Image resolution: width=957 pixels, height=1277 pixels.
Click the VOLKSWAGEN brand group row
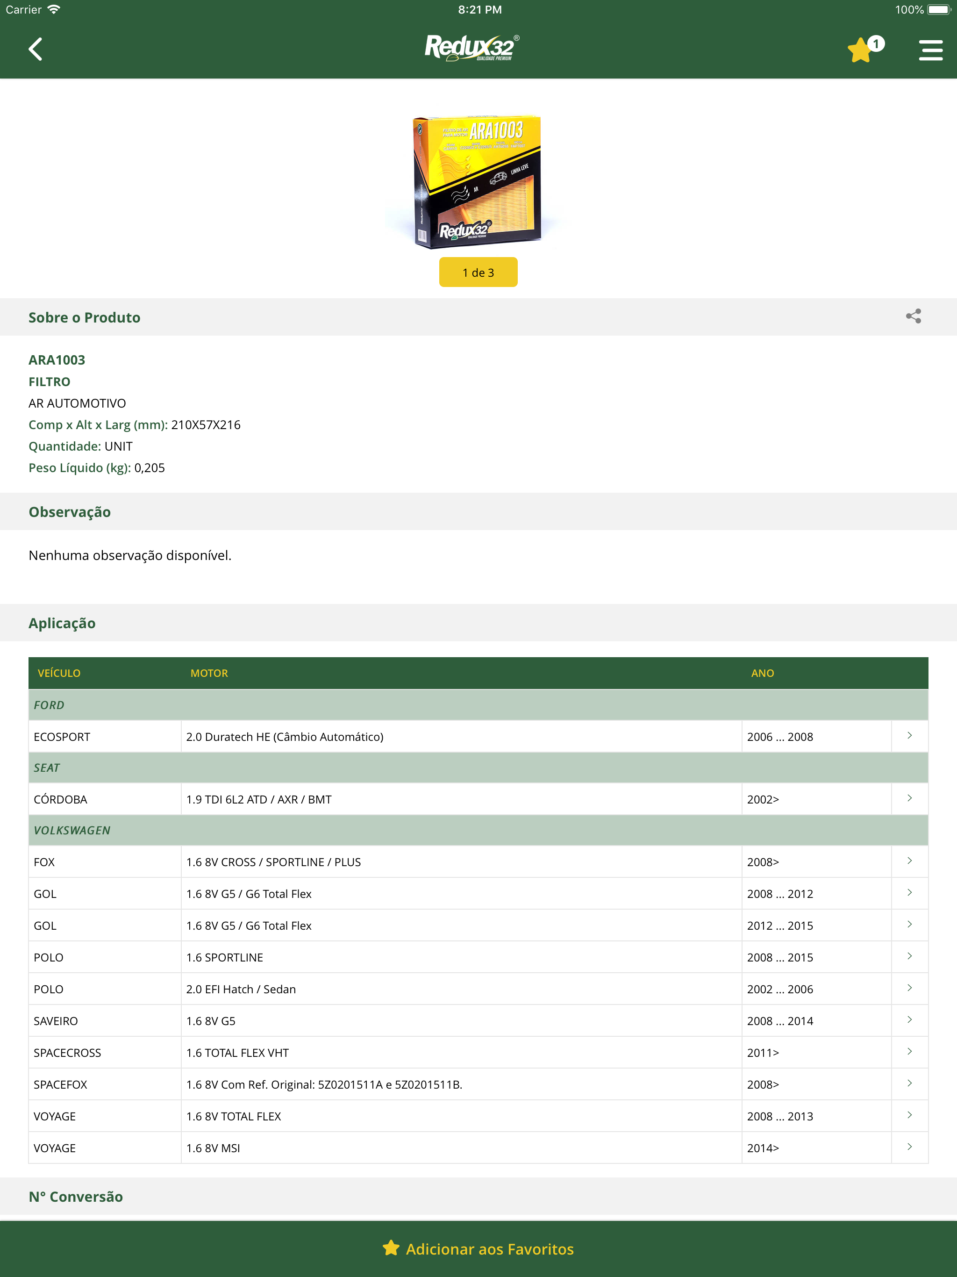pos(478,830)
